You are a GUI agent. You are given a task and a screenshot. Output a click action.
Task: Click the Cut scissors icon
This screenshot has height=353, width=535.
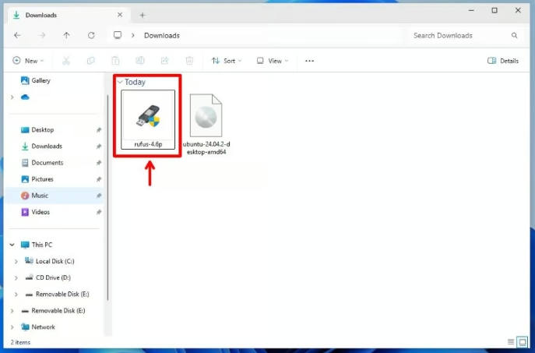pyautogui.click(x=66, y=61)
